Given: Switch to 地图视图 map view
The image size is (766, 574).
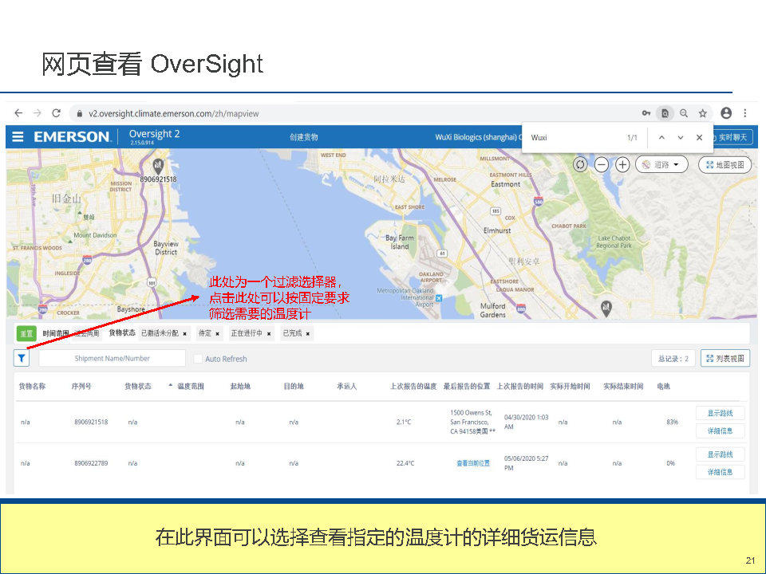Looking at the screenshot, I should (x=725, y=164).
